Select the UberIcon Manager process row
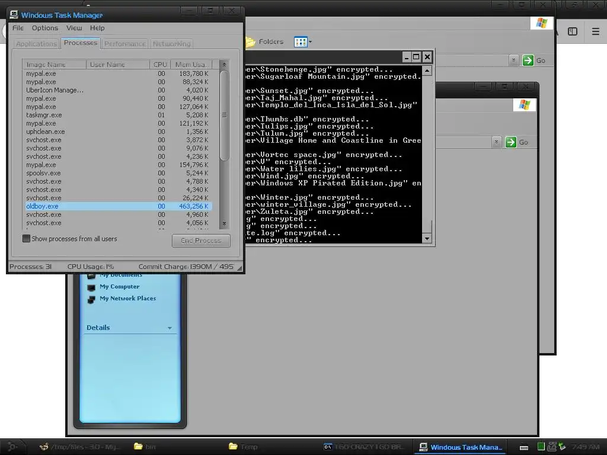The image size is (607, 455). tap(118, 90)
